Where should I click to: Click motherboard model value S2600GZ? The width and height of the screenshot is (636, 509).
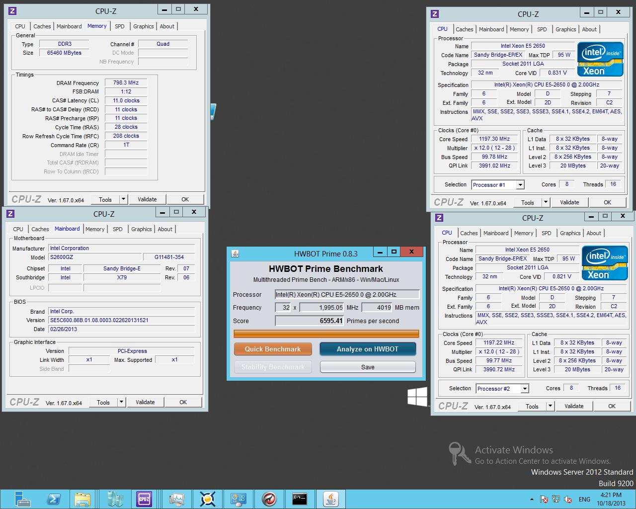pyautogui.click(x=95, y=257)
